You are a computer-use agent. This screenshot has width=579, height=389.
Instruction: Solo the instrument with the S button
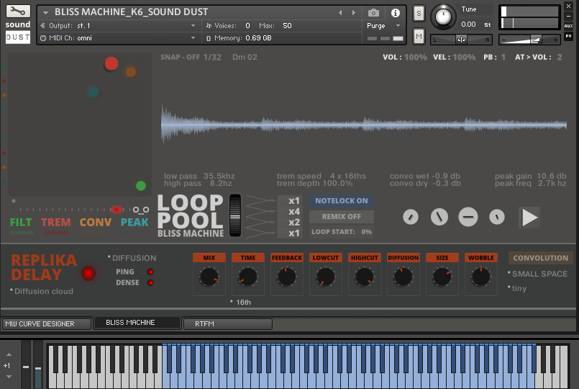tap(419, 14)
